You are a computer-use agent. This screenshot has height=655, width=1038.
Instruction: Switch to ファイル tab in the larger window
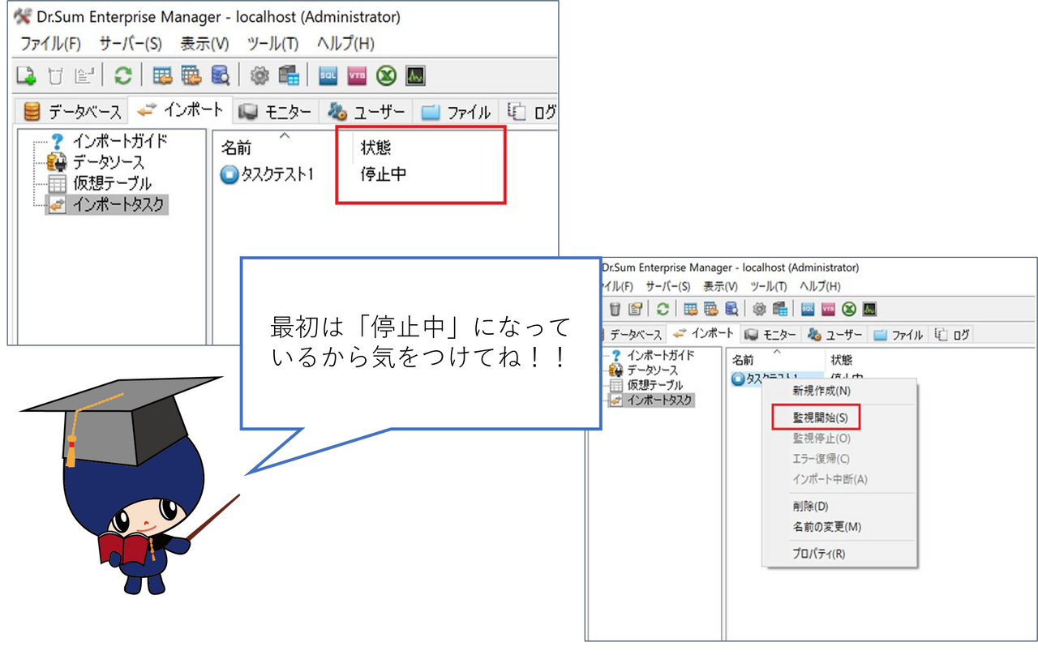457,112
